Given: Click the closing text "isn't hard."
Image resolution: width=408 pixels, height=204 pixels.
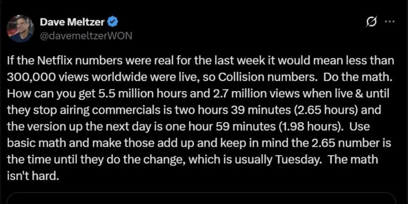Looking at the screenshot, I should (32, 175).
